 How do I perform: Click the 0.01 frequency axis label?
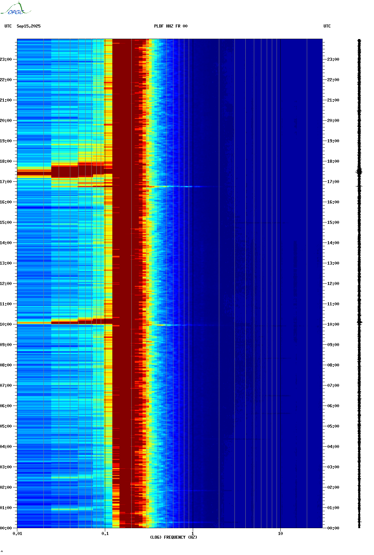tap(17, 534)
